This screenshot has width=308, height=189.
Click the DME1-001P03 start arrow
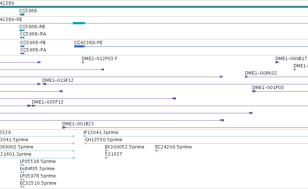254,91
